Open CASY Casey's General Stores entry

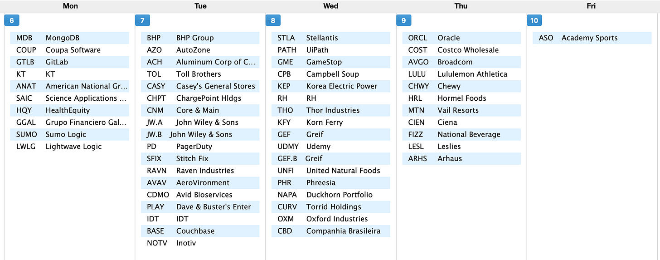(x=200, y=86)
